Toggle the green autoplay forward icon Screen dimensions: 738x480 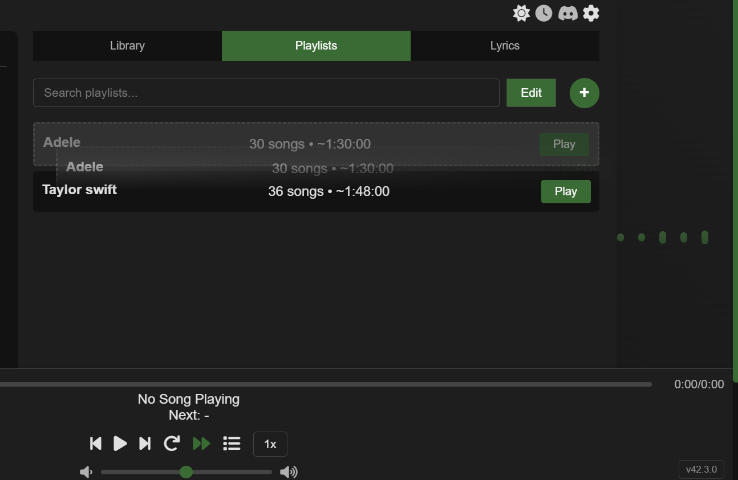click(201, 444)
